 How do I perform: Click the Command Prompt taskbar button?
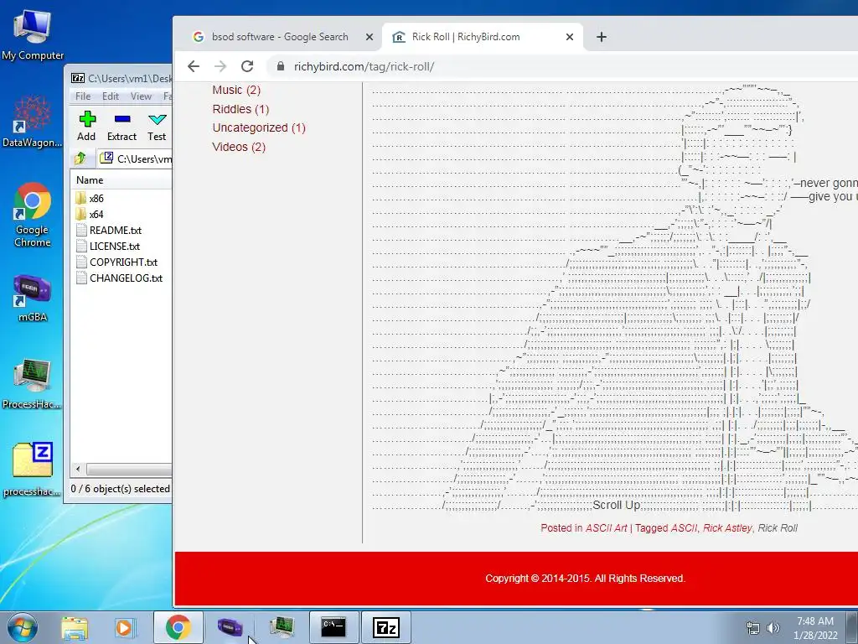click(x=333, y=627)
